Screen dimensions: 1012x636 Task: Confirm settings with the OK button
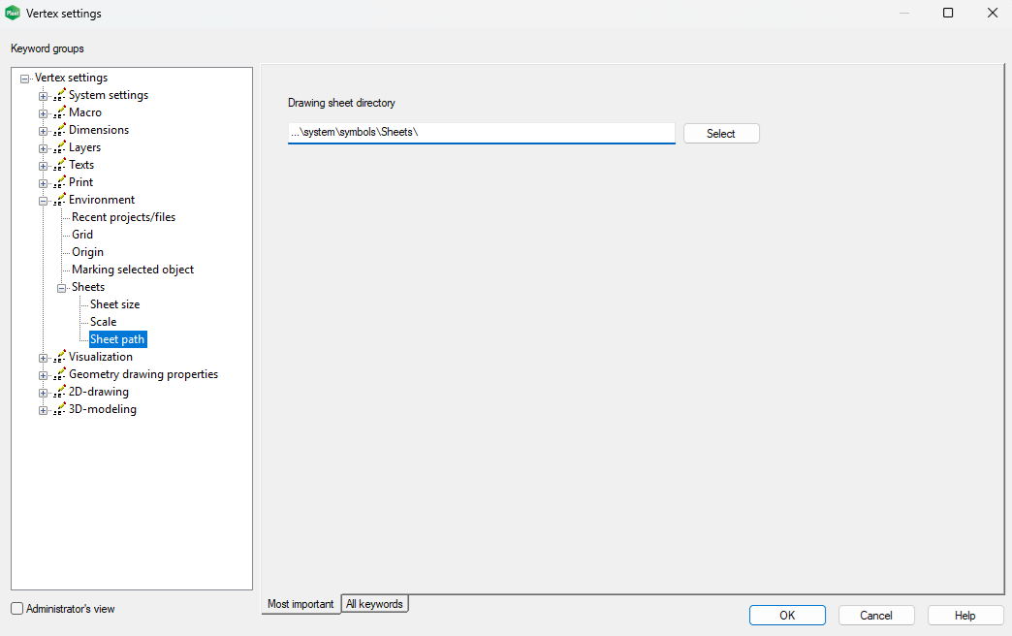click(787, 616)
